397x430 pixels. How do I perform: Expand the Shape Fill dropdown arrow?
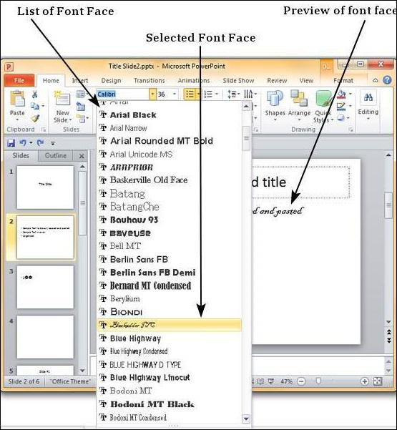tap(351, 94)
